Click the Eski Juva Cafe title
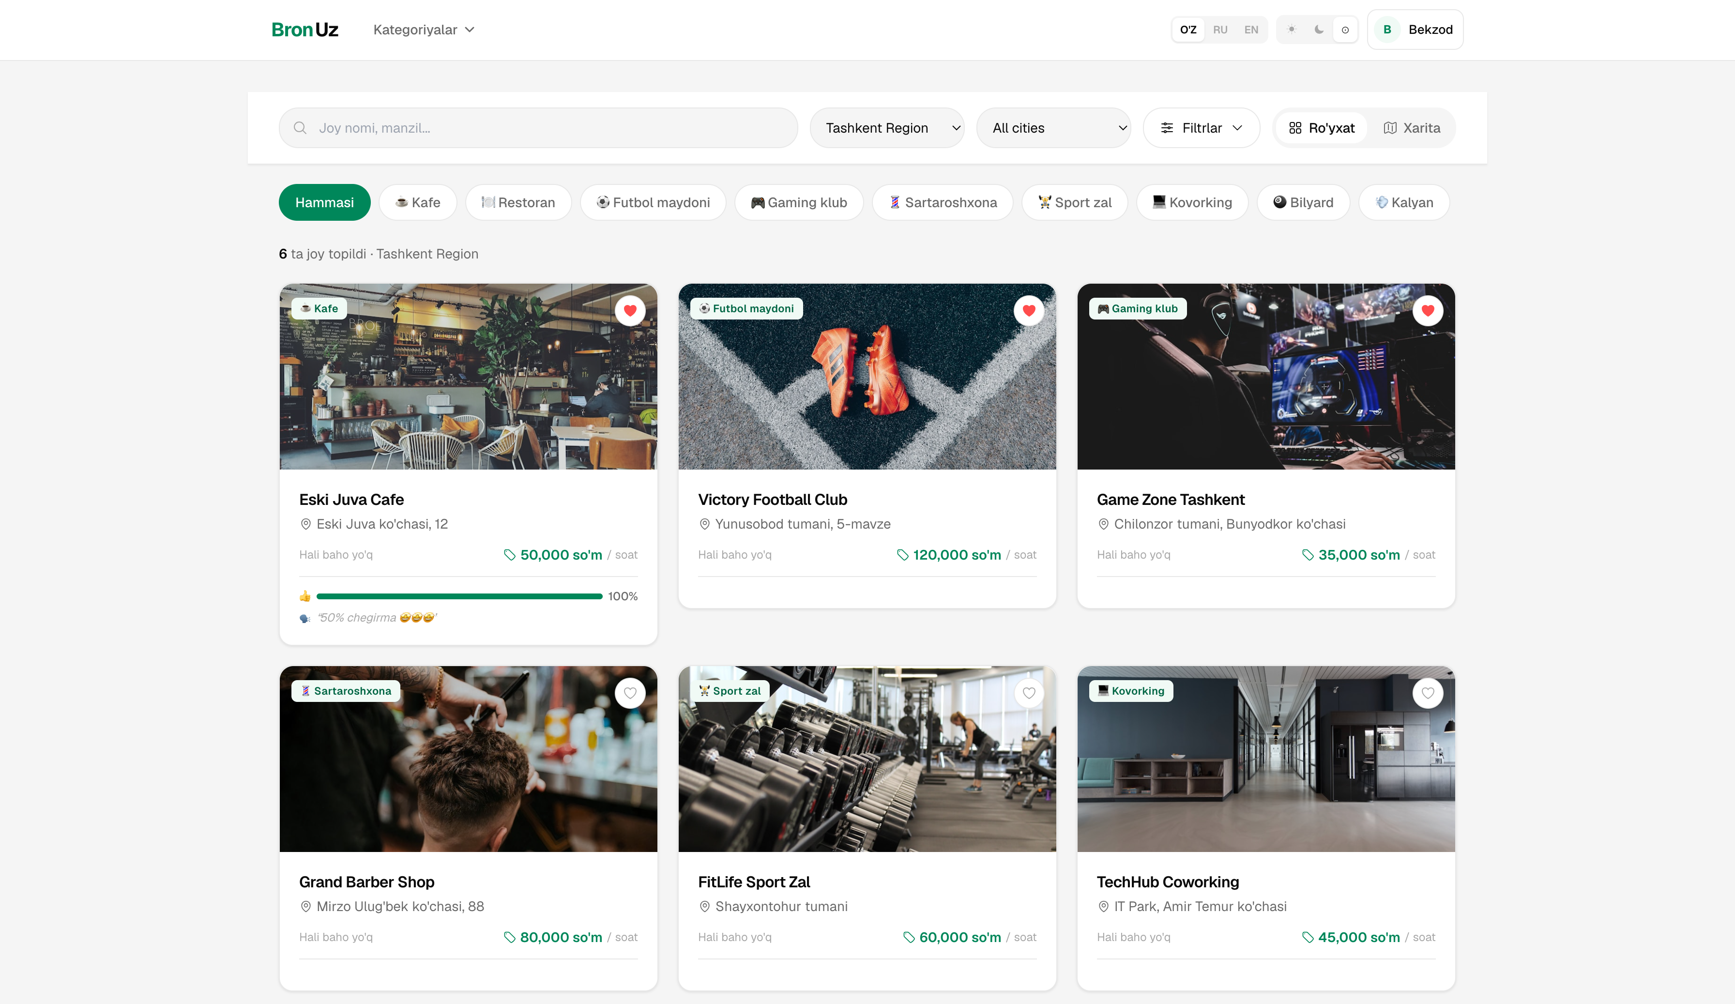The width and height of the screenshot is (1735, 1004). point(351,499)
